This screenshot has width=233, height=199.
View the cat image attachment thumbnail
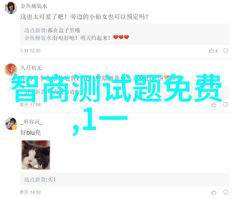[36, 155]
